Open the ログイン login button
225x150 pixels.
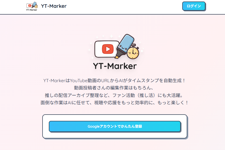194,6
